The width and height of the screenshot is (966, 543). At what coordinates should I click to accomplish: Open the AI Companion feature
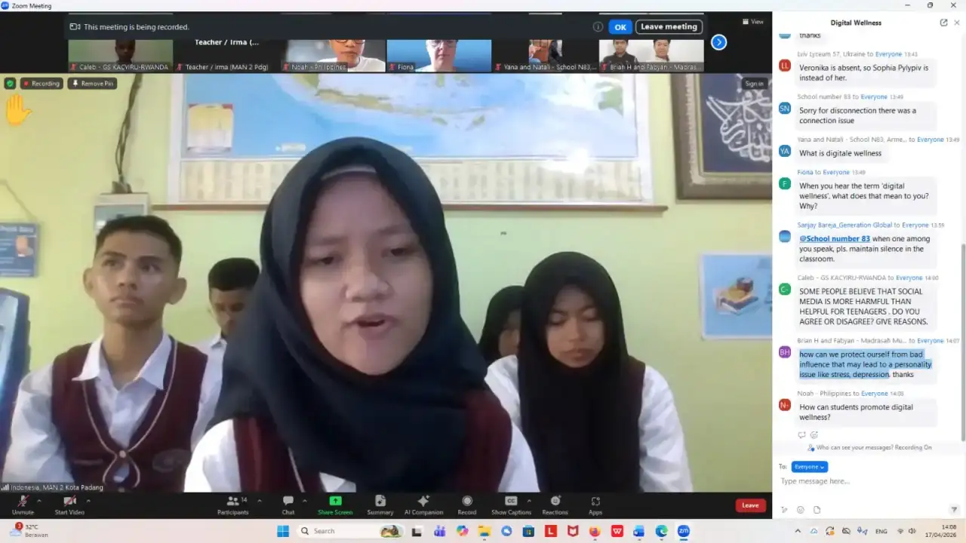423,505
